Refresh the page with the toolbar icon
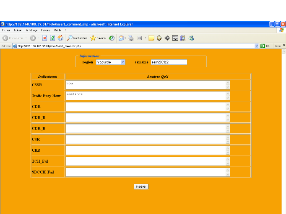Screen dimensions: 286x214 pos(52,38)
